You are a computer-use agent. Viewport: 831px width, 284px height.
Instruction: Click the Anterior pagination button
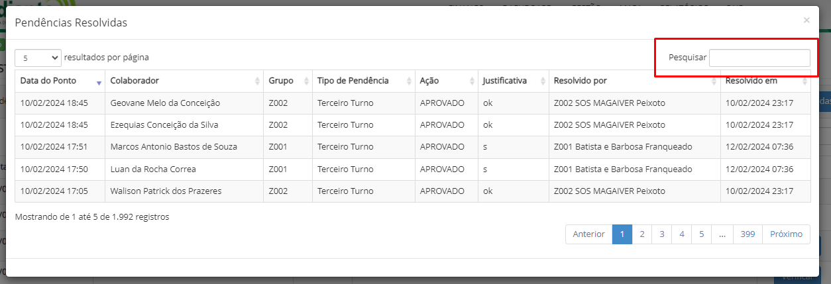click(588, 234)
